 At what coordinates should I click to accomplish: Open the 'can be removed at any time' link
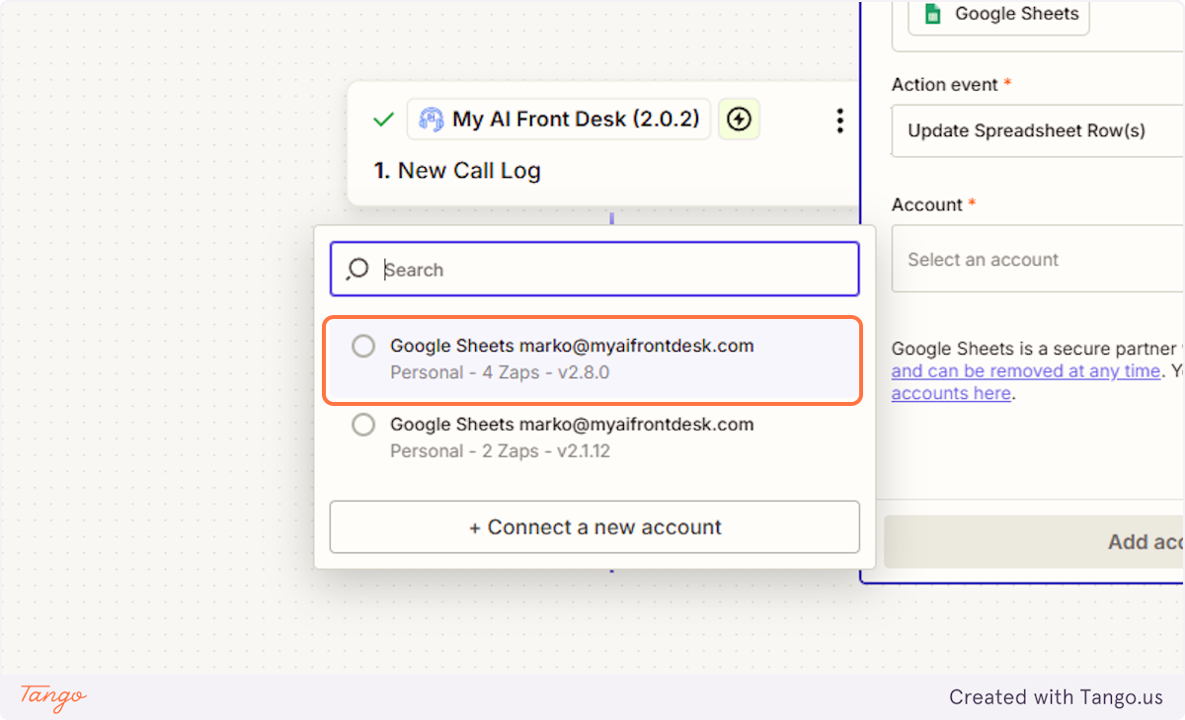(x=1026, y=371)
